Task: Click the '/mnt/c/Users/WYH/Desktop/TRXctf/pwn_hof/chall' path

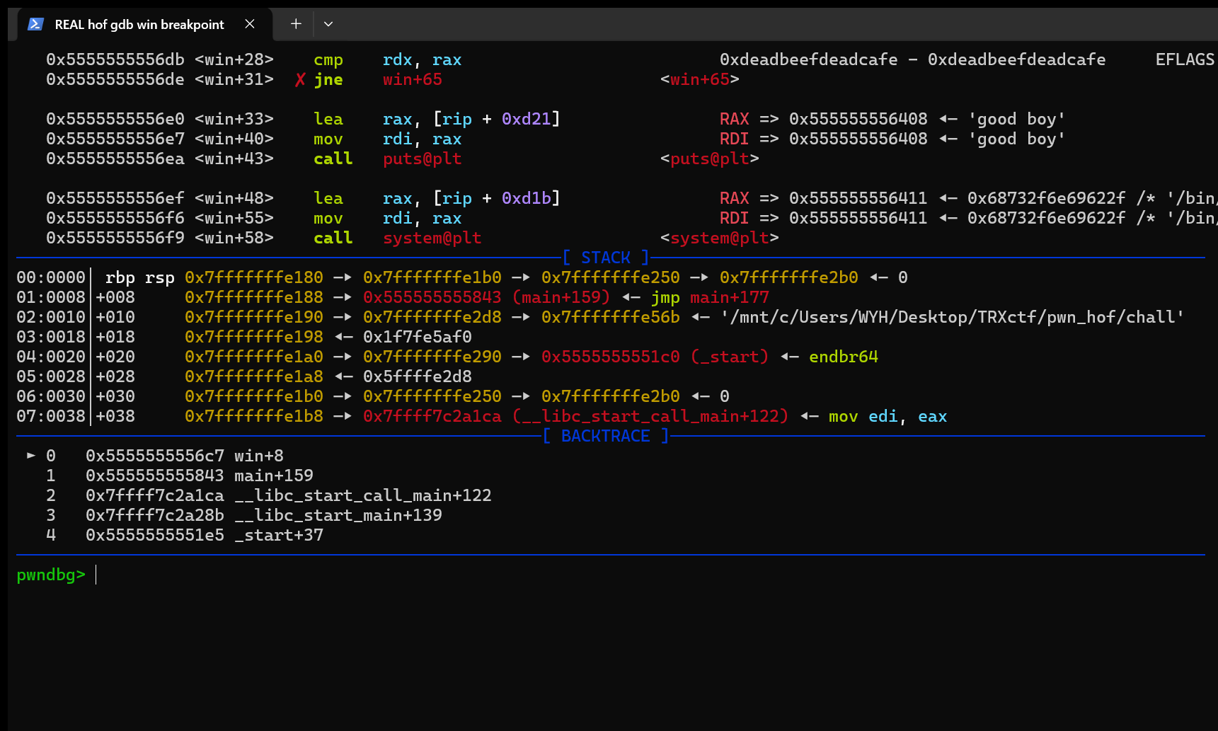Action: point(952,318)
